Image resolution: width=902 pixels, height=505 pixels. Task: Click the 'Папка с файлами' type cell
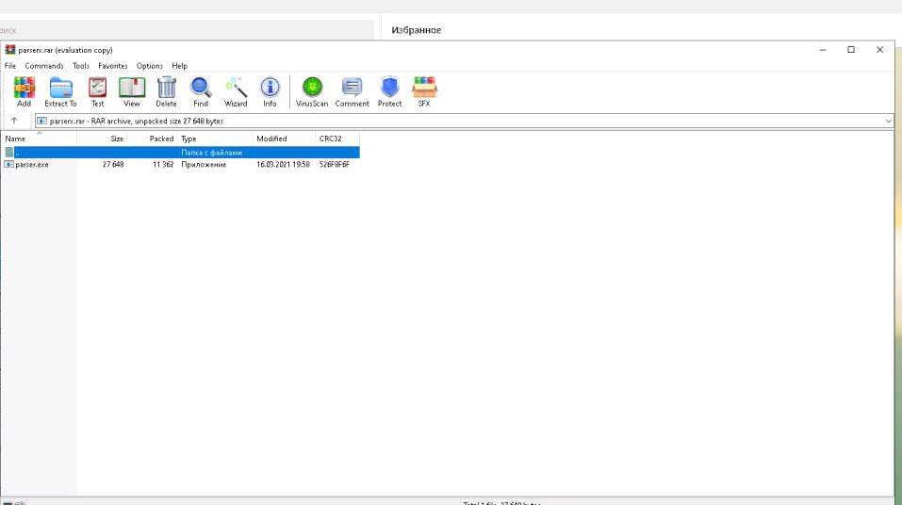[x=212, y=153]
